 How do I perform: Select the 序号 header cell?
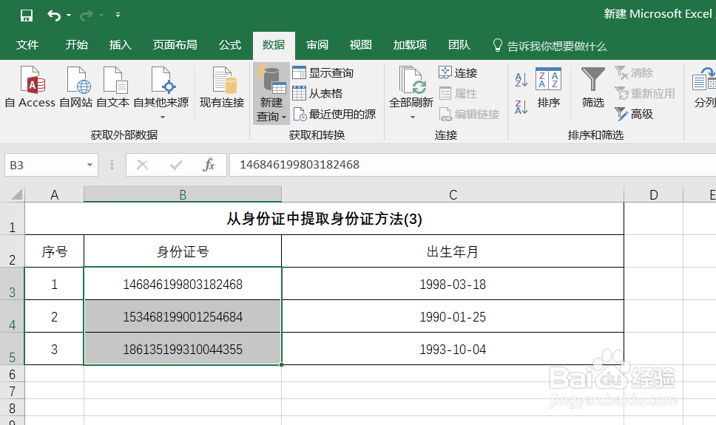[54, 251]
